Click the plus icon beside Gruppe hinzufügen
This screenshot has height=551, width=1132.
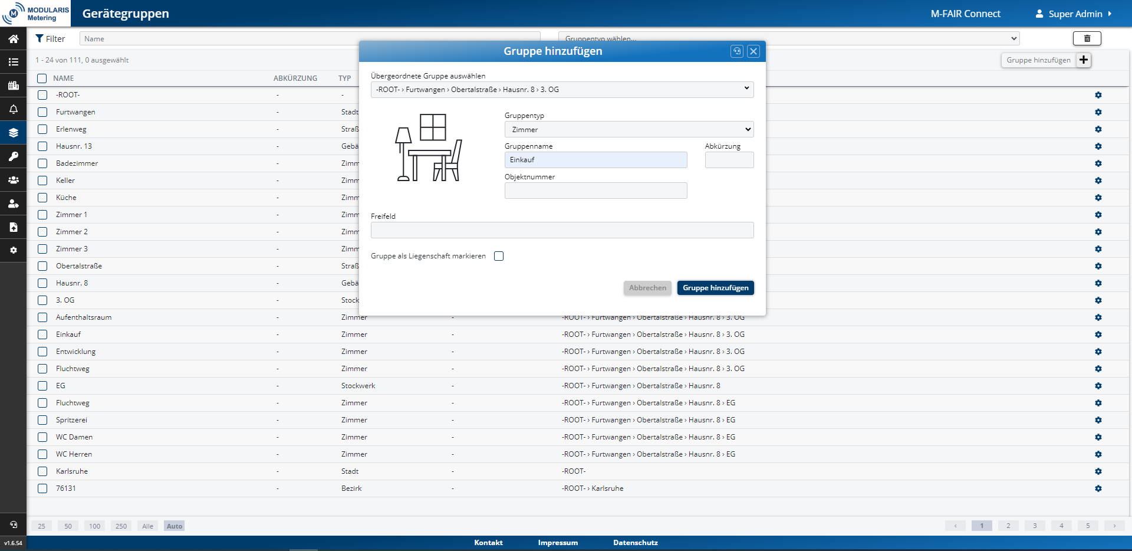click(x=1084, y=60)
